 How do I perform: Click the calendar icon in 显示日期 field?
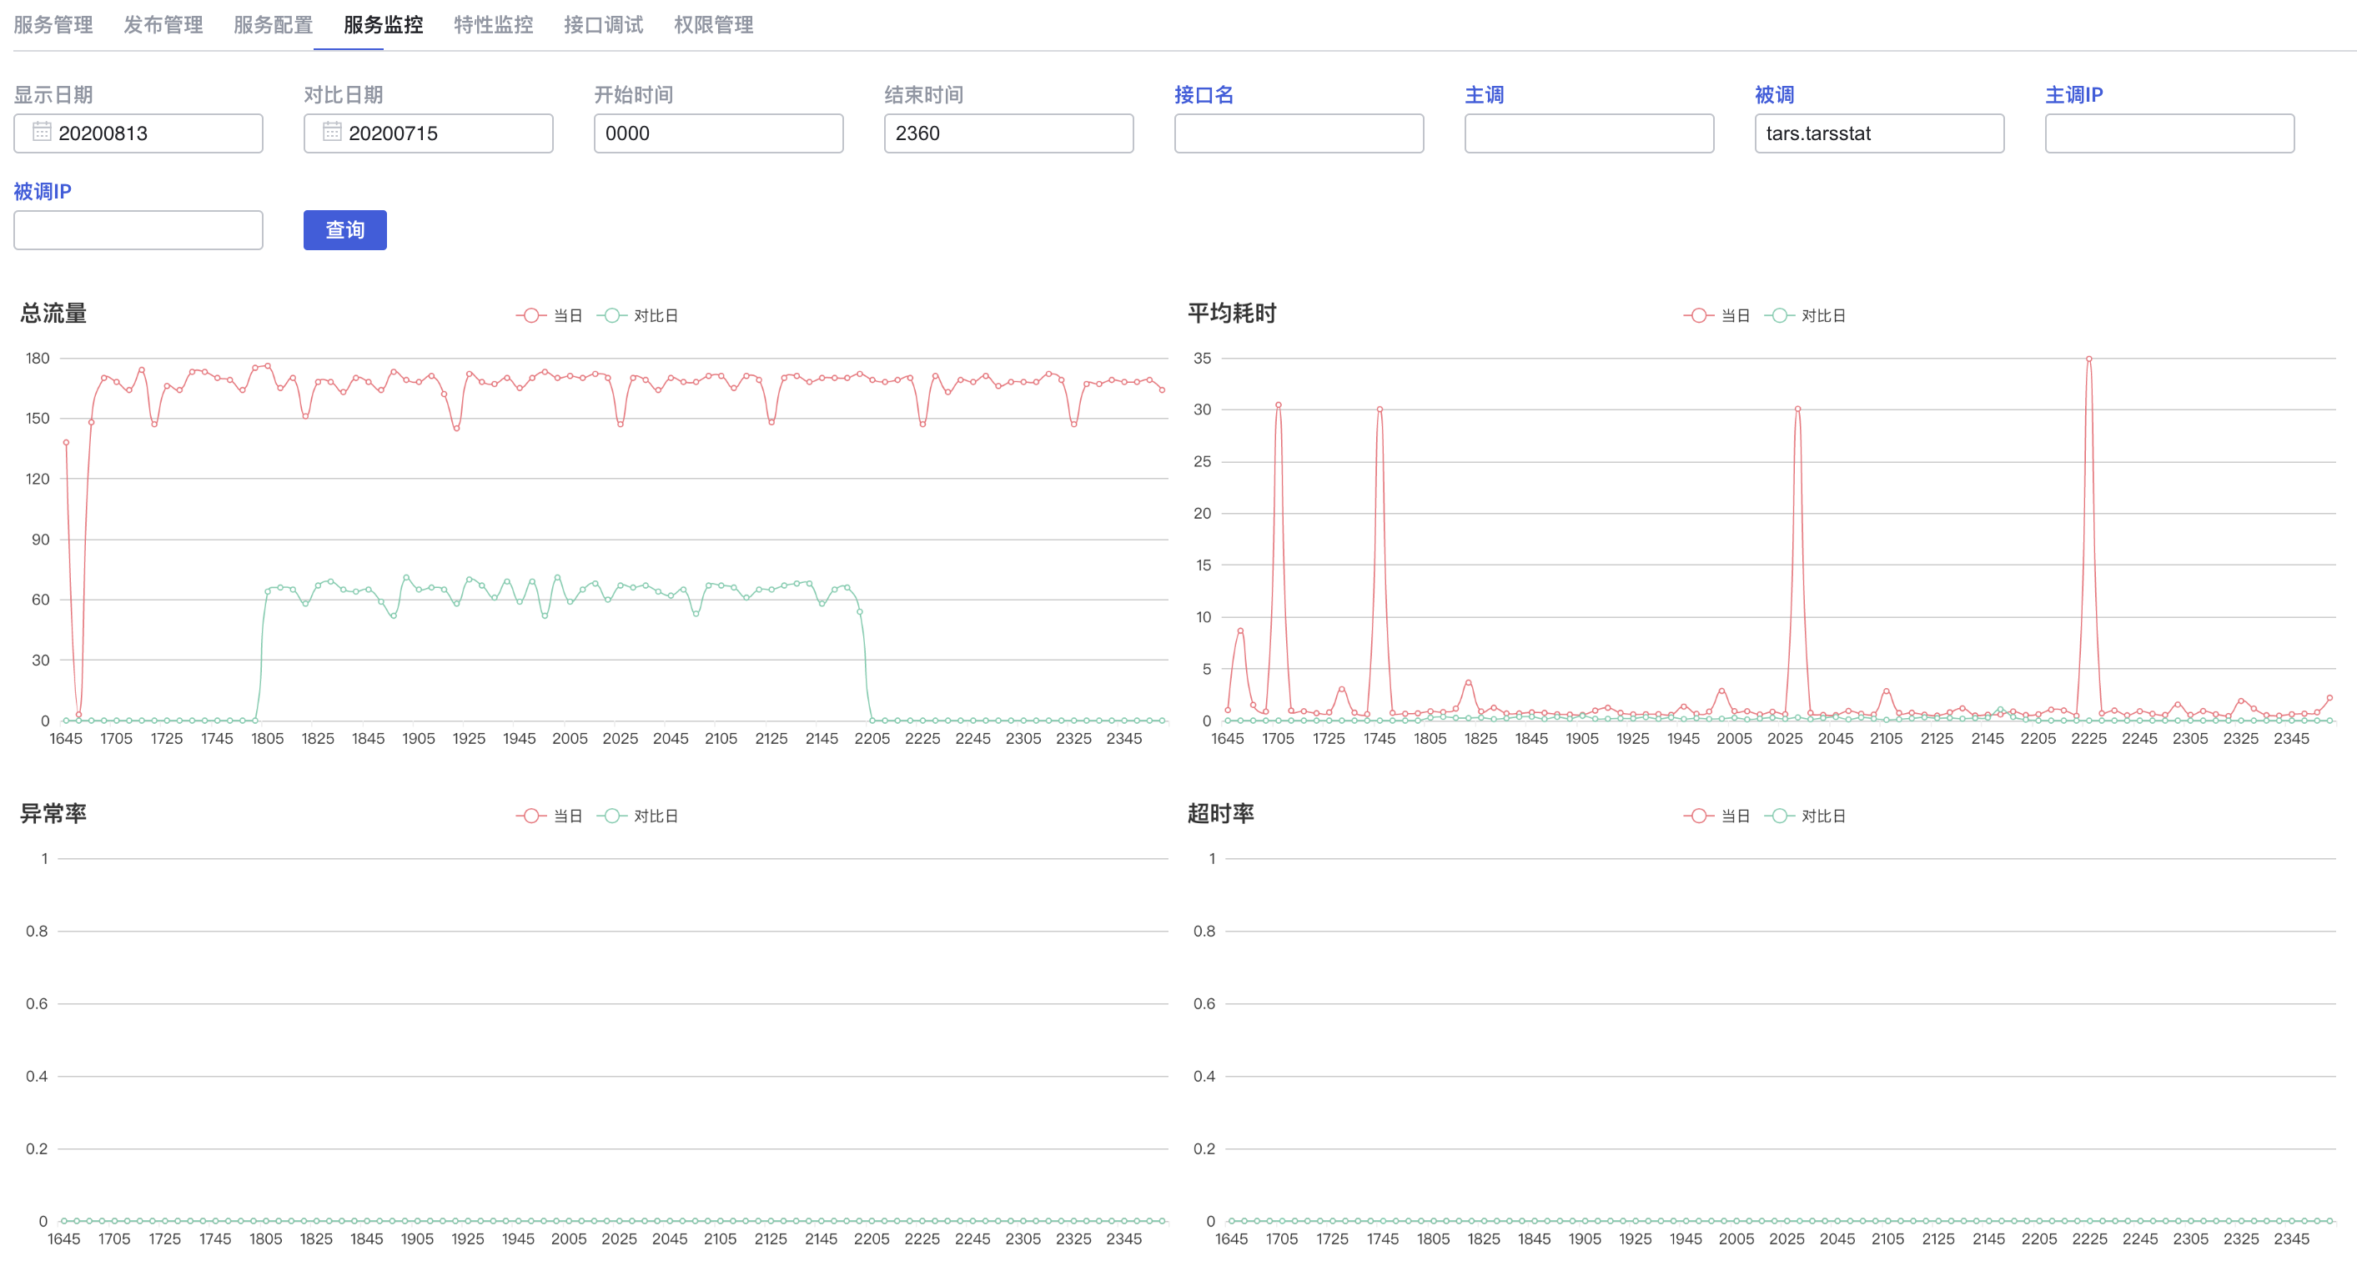[x=41, y=132]
